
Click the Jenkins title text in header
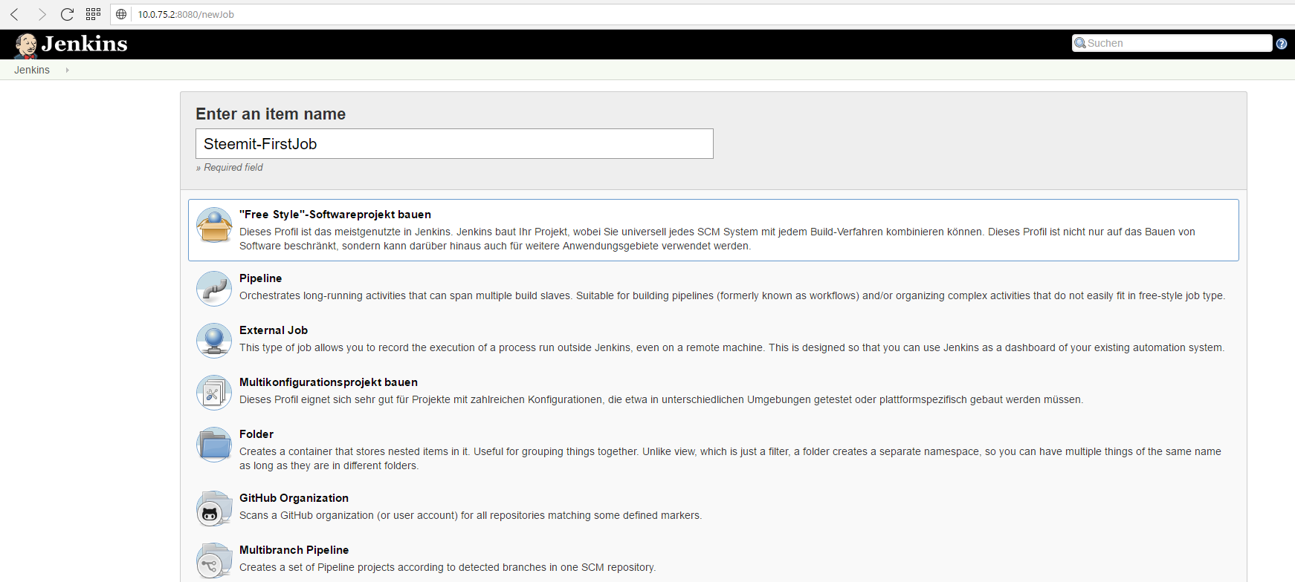[x=84, y=44]
